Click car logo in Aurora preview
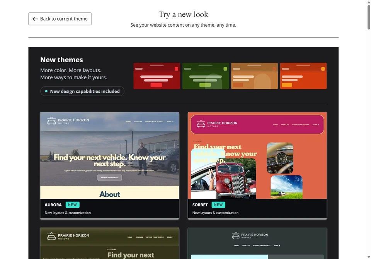 (x=51, y=121)
